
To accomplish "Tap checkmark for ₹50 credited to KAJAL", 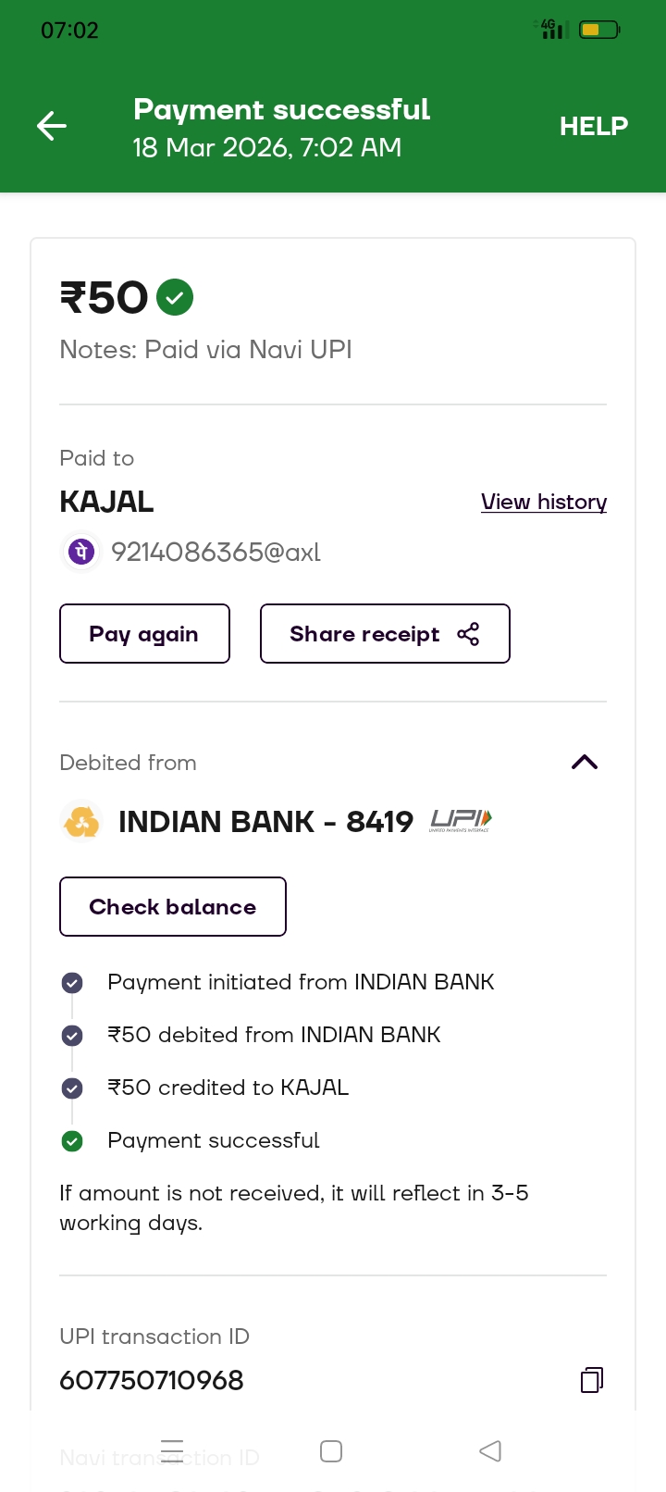I will click(x=72, y=1088).
